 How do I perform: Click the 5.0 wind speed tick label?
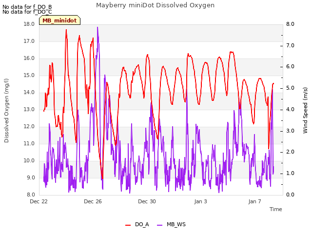tap(290, 88)
